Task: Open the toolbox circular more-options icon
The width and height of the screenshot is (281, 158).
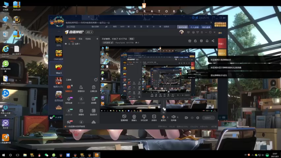Action: 96,80
